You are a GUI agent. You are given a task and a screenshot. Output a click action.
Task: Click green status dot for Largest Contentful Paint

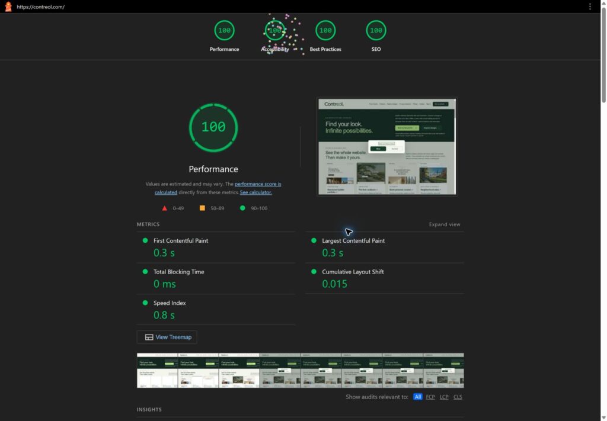coord(314,240)
